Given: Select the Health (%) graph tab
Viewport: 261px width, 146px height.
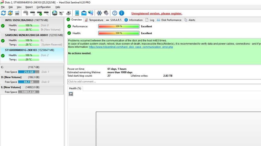Looking at the screenshot, I should pos(75,88).
